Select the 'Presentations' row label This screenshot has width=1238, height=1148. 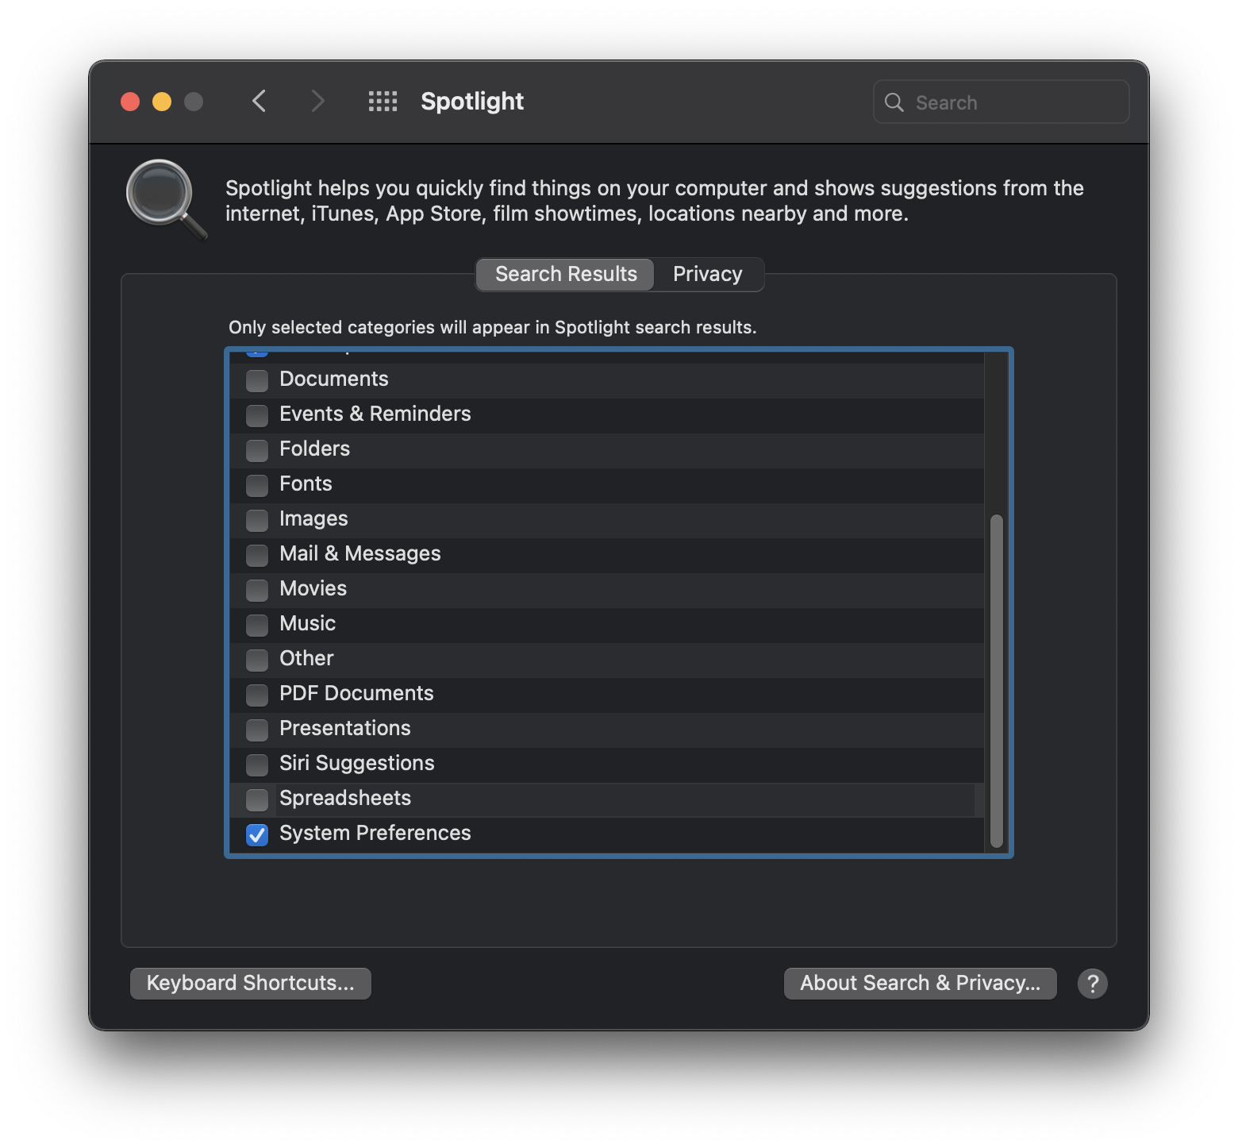(345, 729)
